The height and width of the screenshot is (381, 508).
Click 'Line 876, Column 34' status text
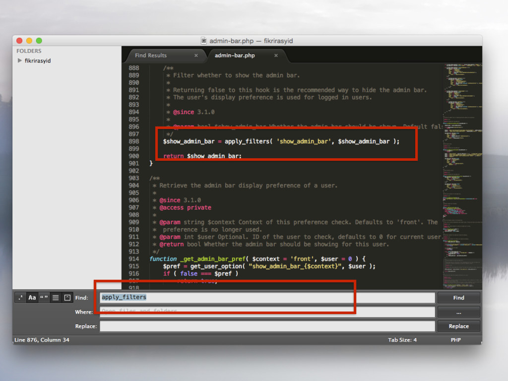[42, 340]
